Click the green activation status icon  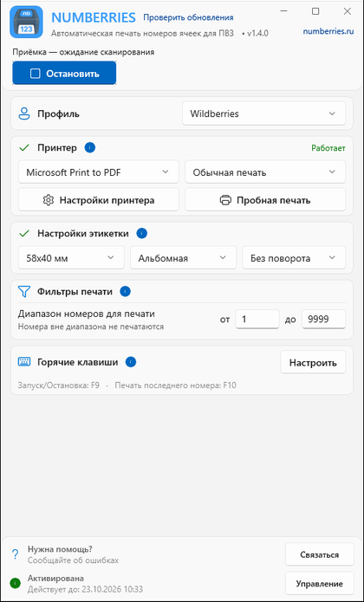pyautogui.click(x=15, y=583)
